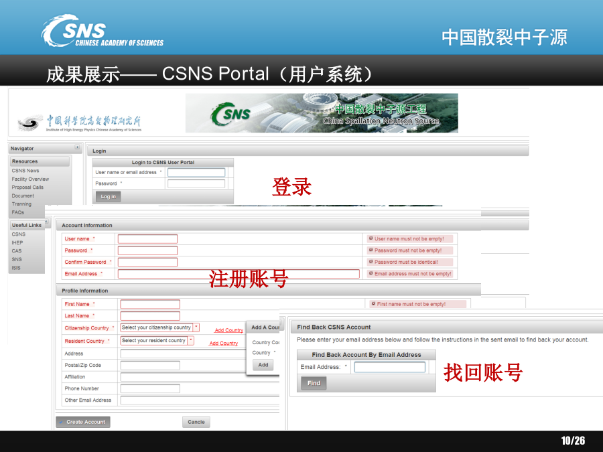Click the slide title '成果展示—— CSNS Portal'
This screenshot has height=452, width=603.
click(158, 74)
